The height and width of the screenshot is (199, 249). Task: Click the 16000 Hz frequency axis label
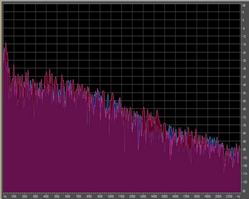point(175,197)
